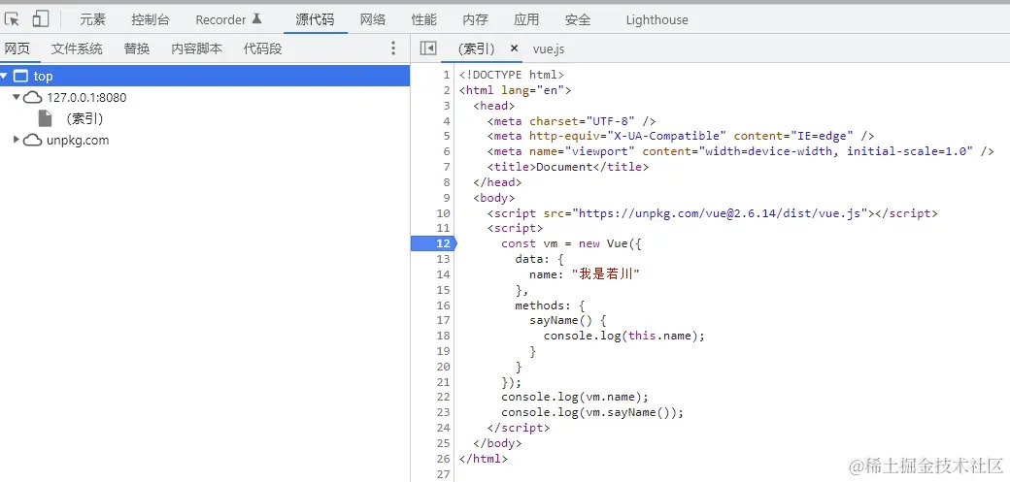Select the 内容脚本 navigator tab
Image resolution: width=1010 pixels, height=482 pixels.
(x=196, y=48)
